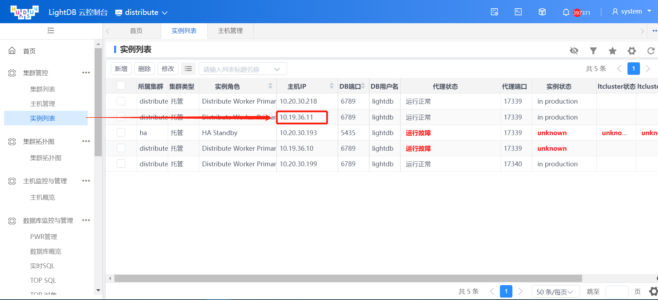
Task: Click the home icon beside 首页 in sidebar
Action: point(12,51)
